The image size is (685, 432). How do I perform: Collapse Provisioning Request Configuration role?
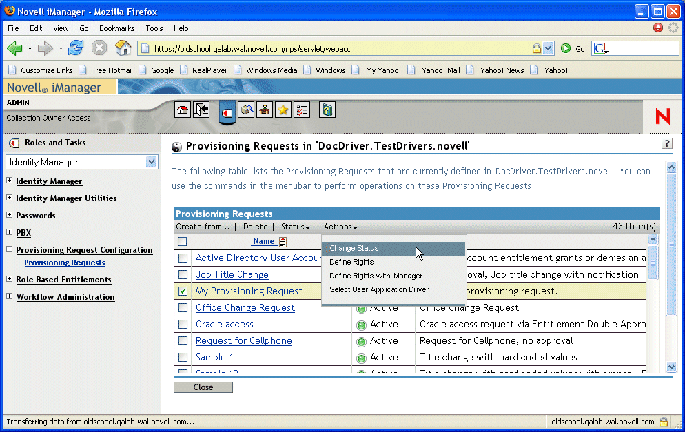click(9, 249)
